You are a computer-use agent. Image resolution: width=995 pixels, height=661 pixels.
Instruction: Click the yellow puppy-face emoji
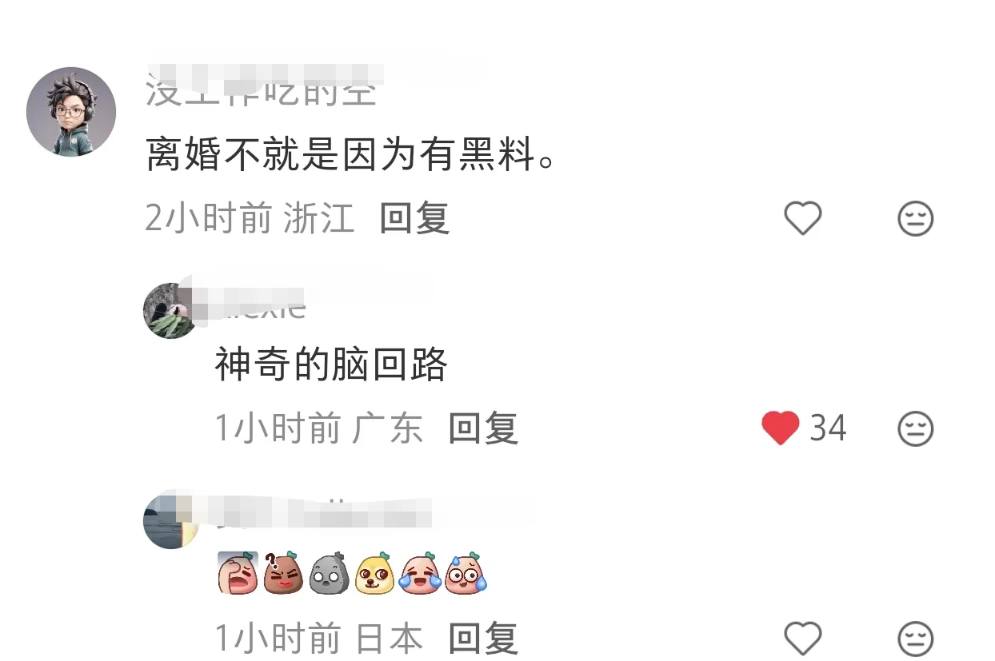pyautogui.click(x=374, y=572)
